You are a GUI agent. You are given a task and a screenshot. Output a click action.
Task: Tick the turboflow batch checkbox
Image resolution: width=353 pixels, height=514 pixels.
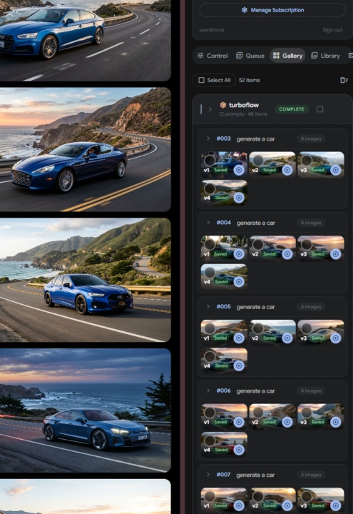pos(320,109)
